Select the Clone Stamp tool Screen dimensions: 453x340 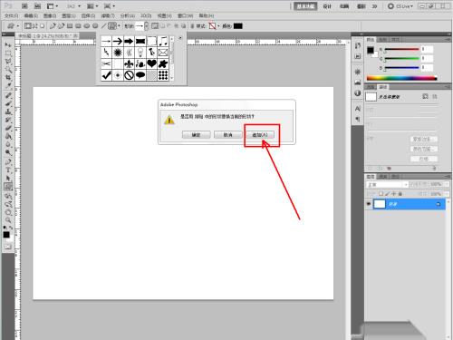(x=8, y=112)
